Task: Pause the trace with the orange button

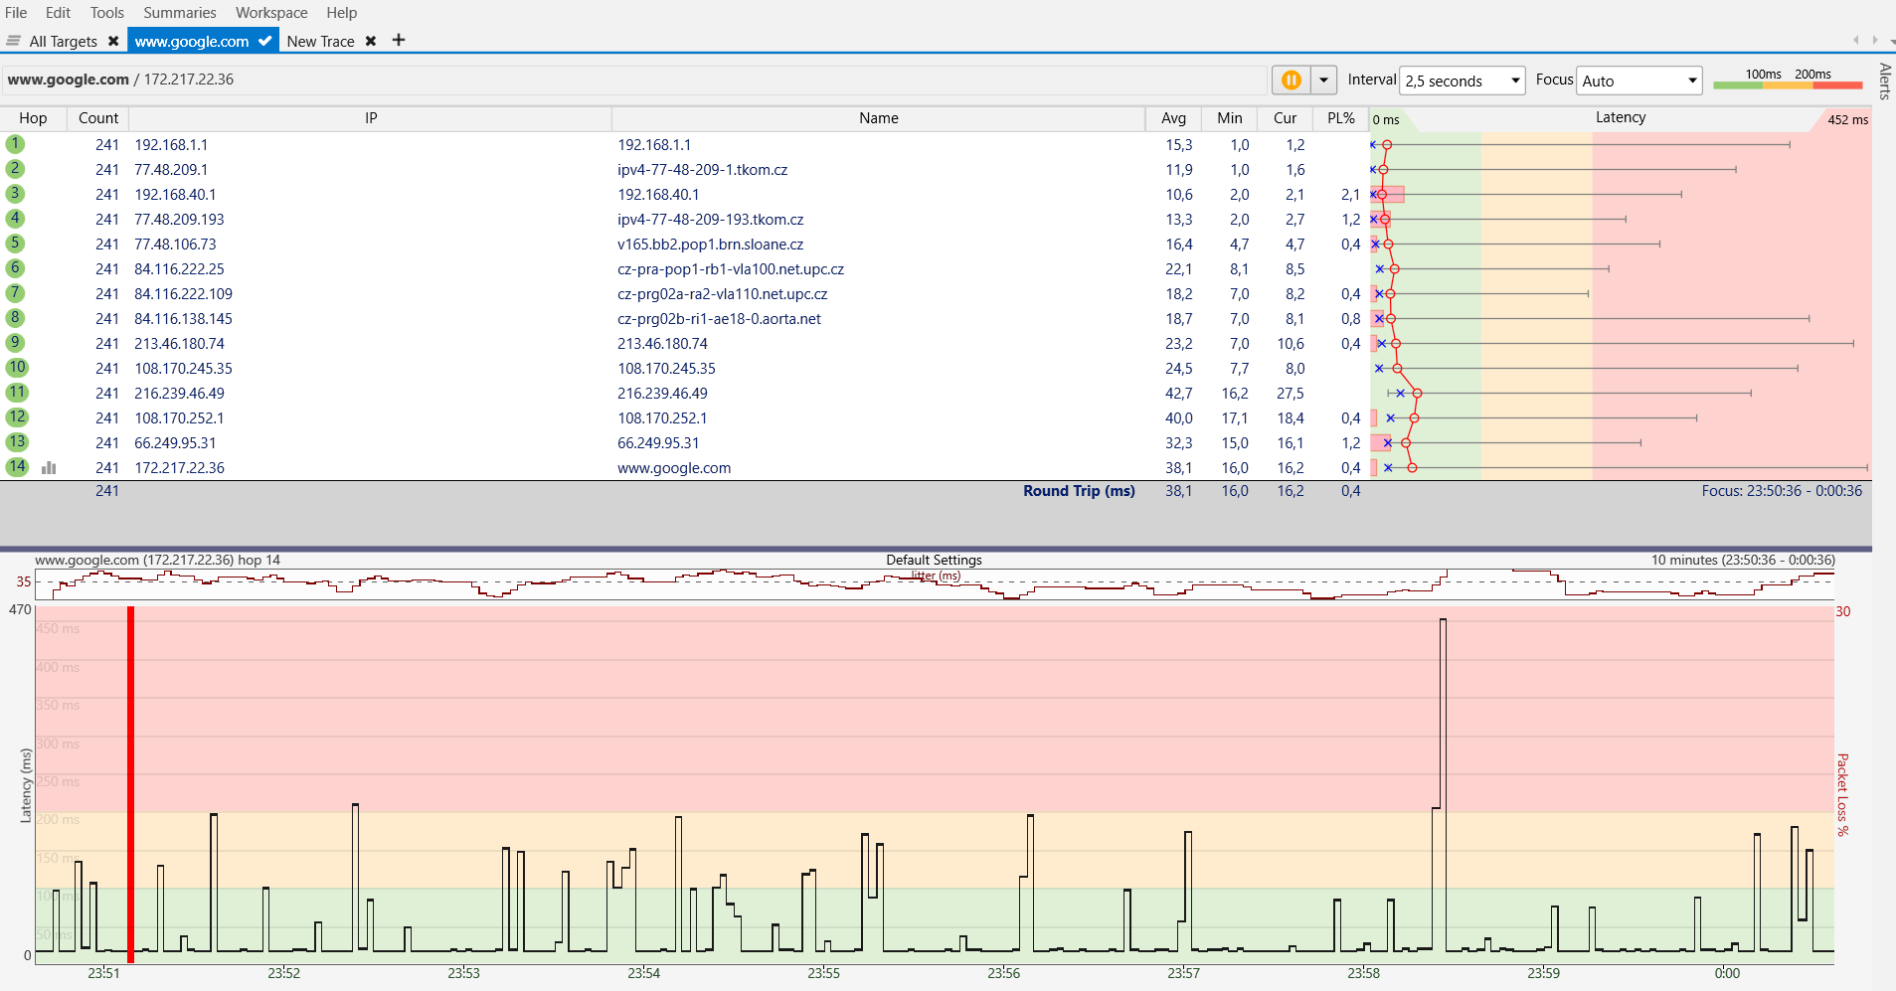Action: tap(1291, 81)
